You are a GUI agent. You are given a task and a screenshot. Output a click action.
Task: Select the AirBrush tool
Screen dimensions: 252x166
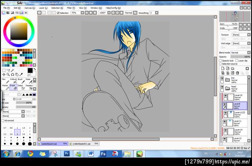13,81
